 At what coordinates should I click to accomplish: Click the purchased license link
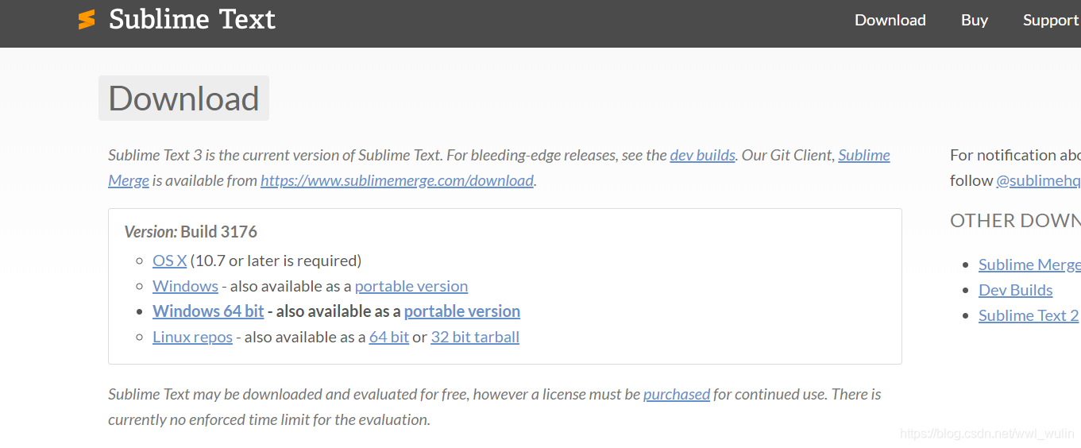click(677, 394)
